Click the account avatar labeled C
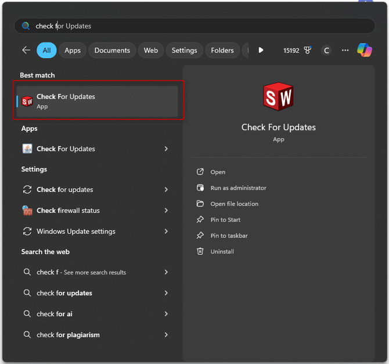 click(326, 51)
